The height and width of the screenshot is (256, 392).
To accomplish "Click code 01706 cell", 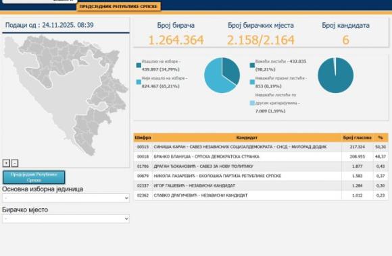I will (x=143, y=166).
